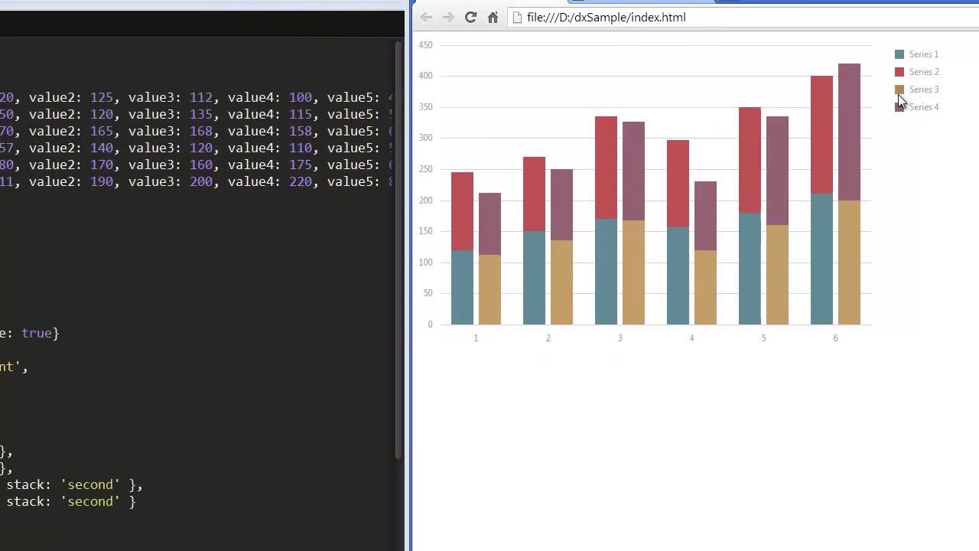Click the y-axis label 0

click(430, 324)
